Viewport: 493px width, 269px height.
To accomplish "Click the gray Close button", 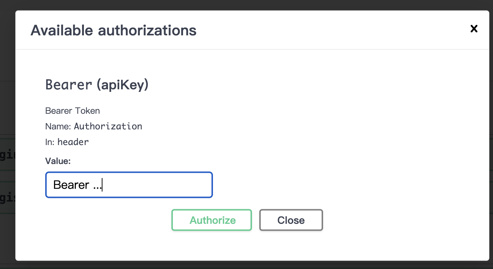I will click(x=291, y=220).
